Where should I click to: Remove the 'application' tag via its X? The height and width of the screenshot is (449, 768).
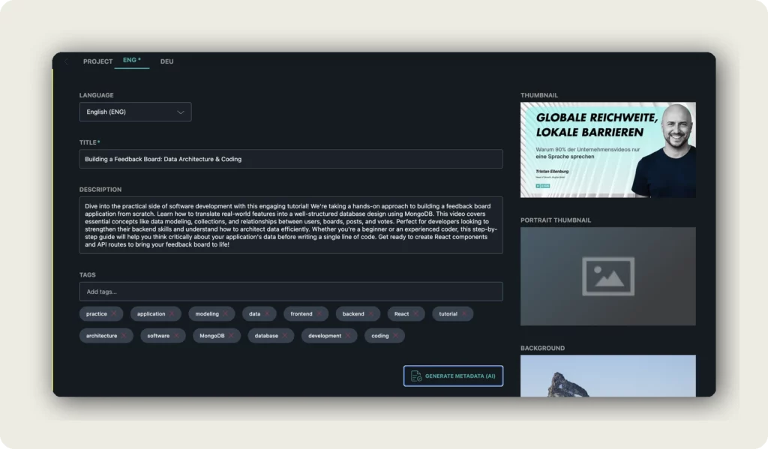(172, 314)
